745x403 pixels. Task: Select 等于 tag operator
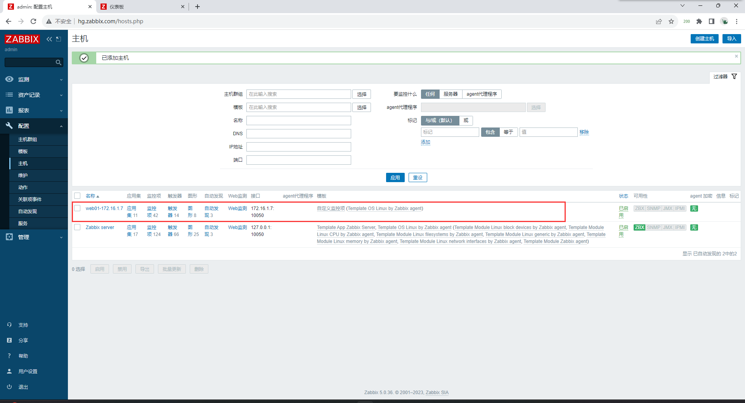pos(508,132)
